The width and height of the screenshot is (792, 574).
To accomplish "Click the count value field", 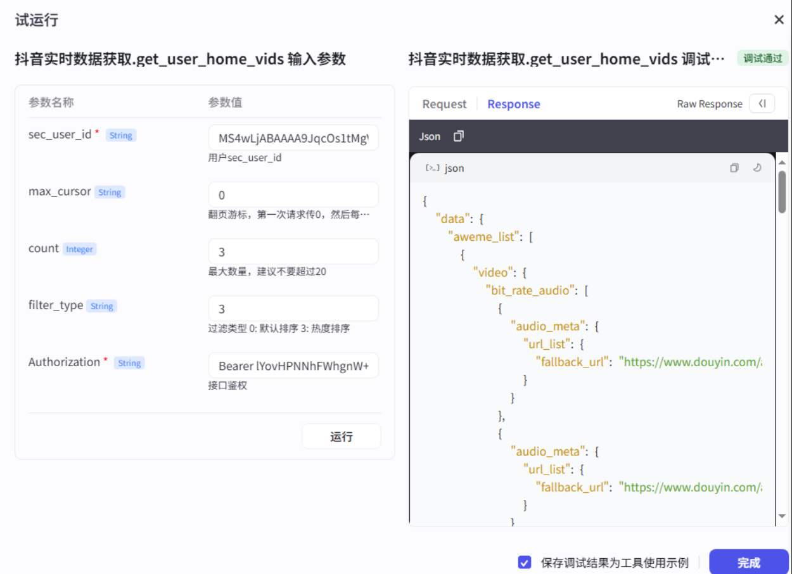I will (293, 252).
